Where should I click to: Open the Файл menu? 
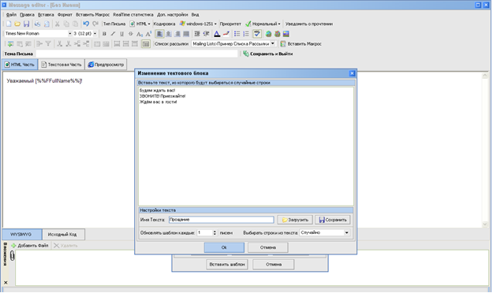coord(11,15)
